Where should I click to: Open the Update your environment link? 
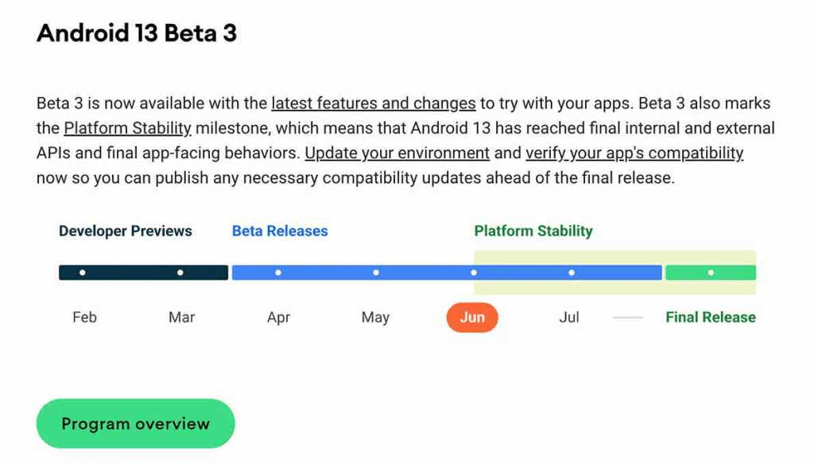[397, 153]
